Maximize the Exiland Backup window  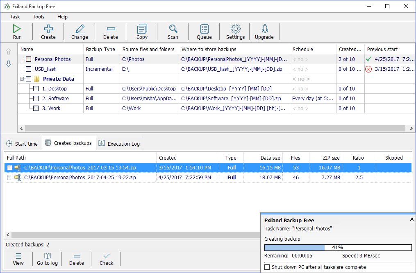[387, 6]
